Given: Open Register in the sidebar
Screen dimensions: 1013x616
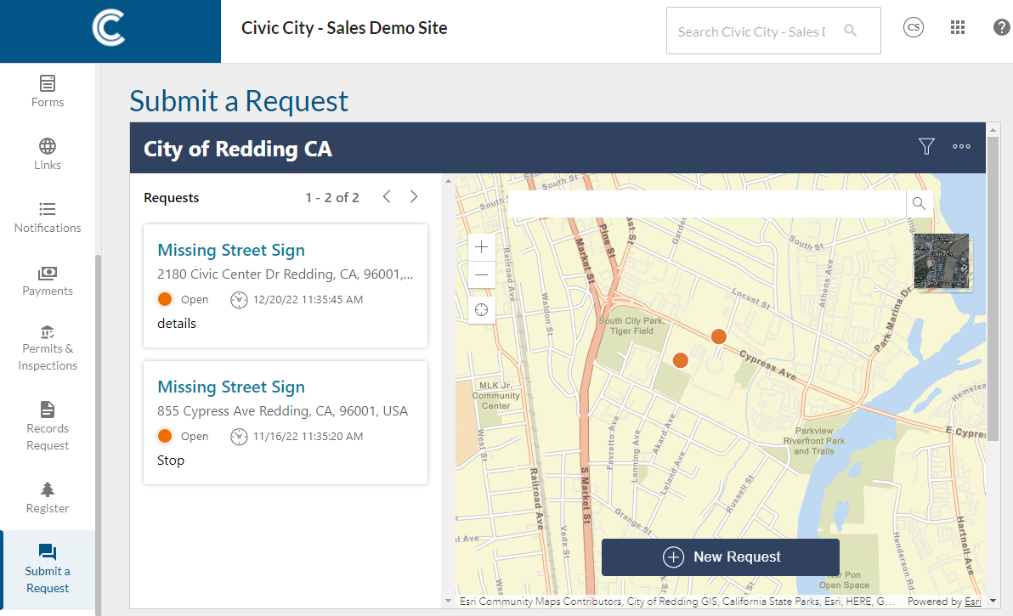Looking at the screenshot, I should coord(47,498).
